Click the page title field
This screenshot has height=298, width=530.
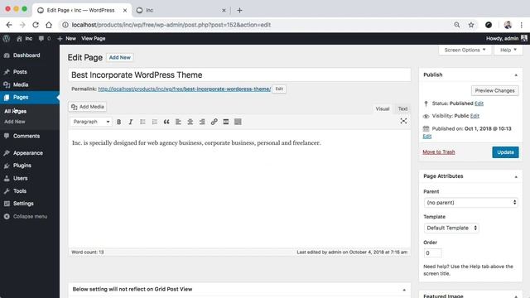pyautogui.click(x=239, y=75)
